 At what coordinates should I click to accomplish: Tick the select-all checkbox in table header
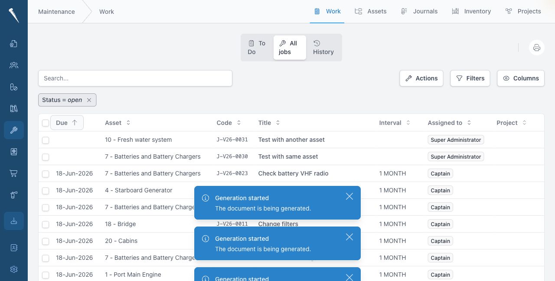click(x=46, y=123)
